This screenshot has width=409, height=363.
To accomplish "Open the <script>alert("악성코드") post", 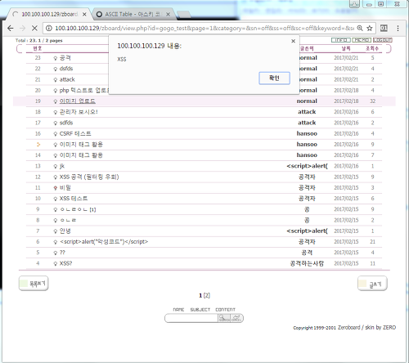I will tap(104, 242).
